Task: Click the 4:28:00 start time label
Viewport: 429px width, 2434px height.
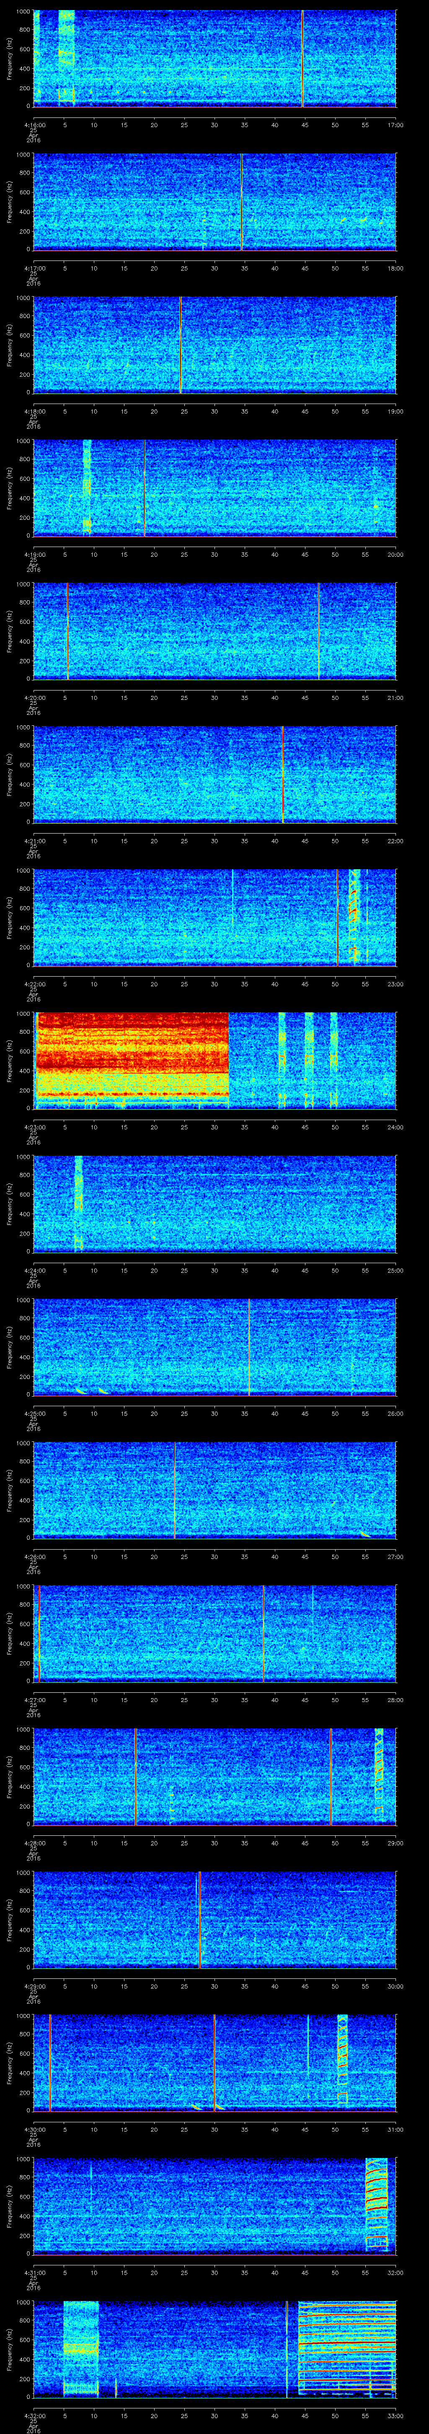Action: pos(35,1842)
